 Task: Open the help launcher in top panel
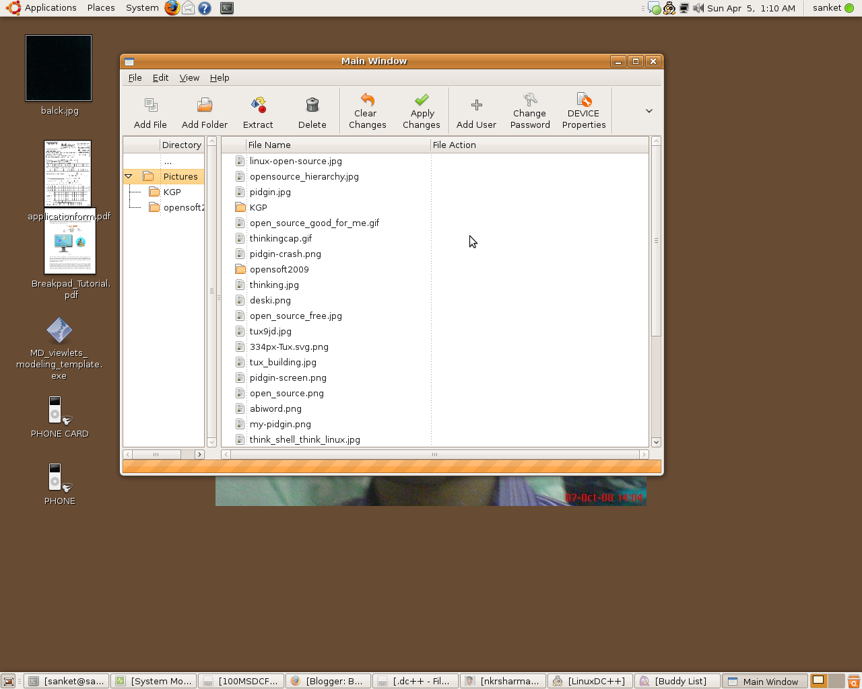click(x=205, y=8)
